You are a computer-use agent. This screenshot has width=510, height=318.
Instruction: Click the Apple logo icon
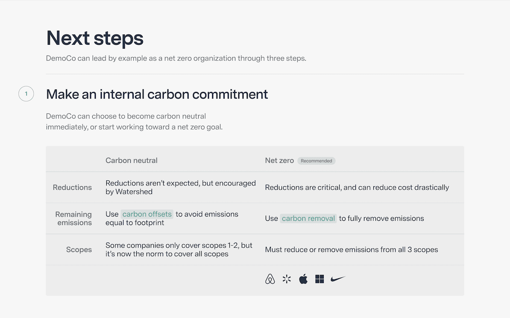point(303,279)
